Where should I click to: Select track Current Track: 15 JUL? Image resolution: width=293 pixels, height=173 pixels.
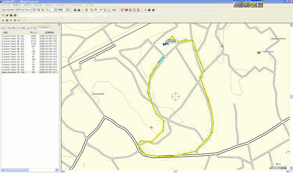coord(30,54)
